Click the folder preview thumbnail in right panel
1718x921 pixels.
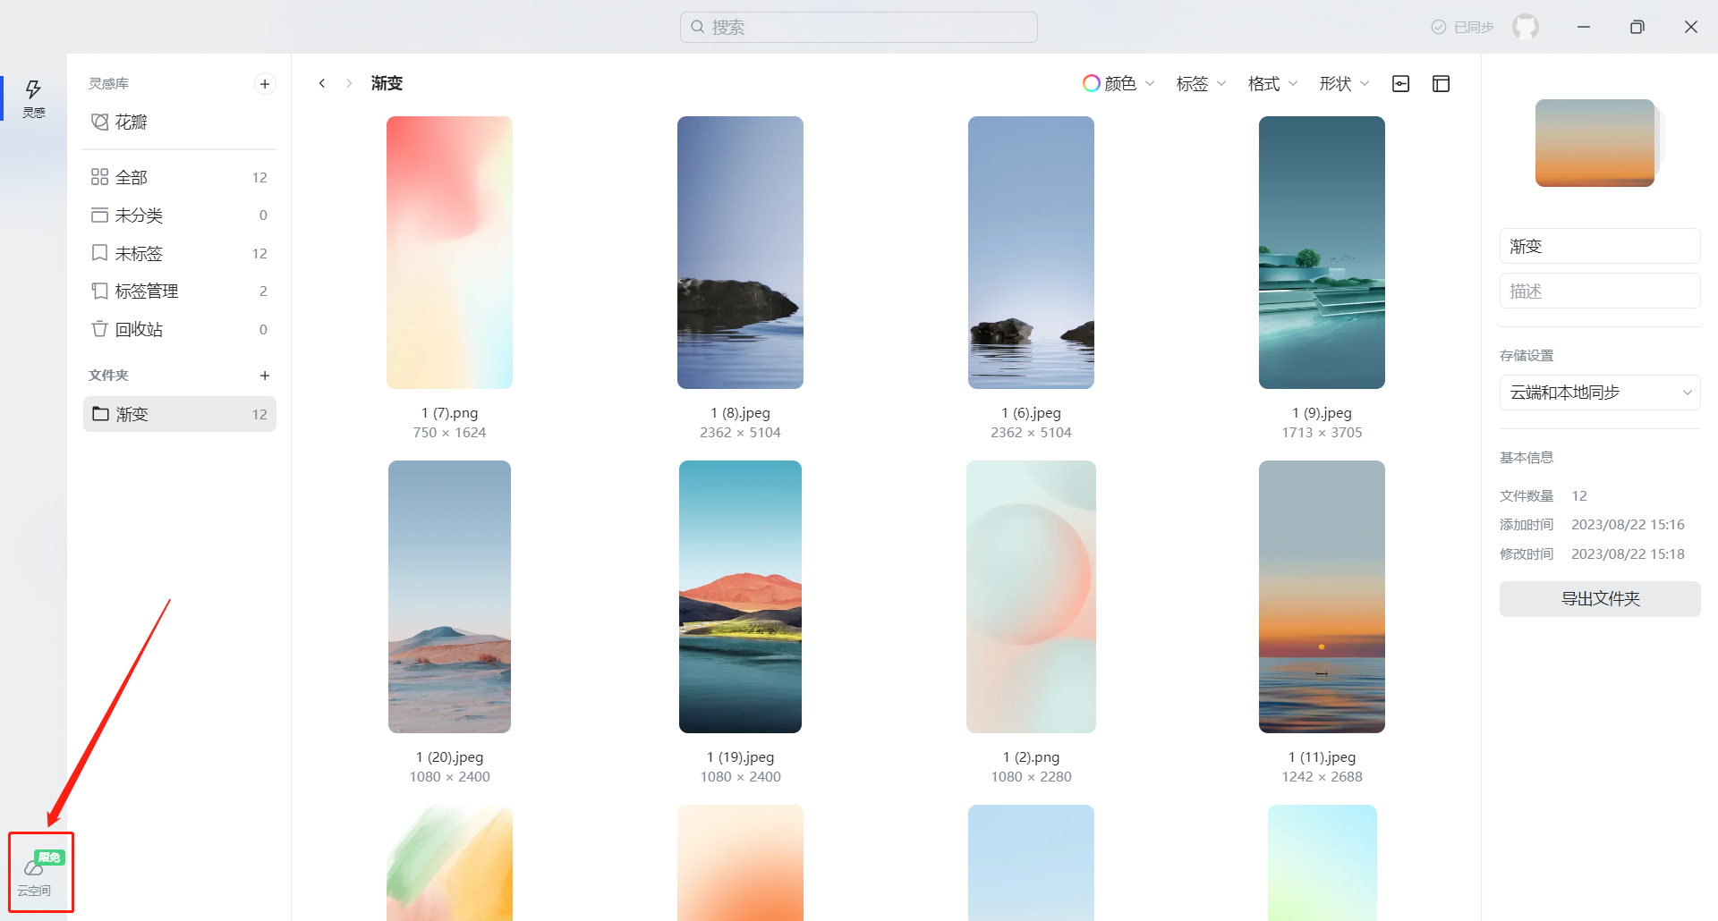[x=1595, y=143]
